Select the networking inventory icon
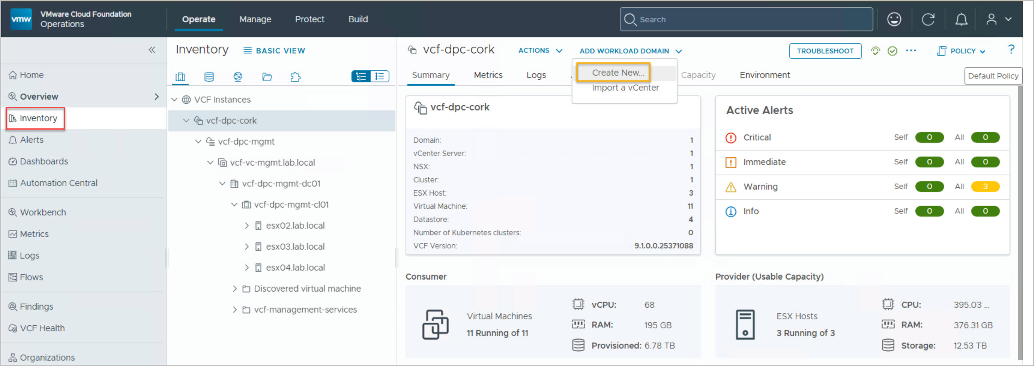 pyautogui.click(x=238, y=76)
